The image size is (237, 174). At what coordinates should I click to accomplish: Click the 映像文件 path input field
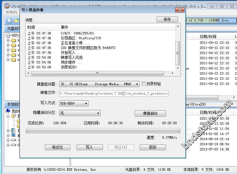[114, 93]
